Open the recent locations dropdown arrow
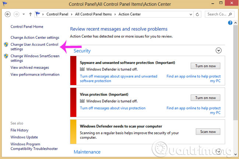Screen dimensions: 239x159 pos(24,14)
